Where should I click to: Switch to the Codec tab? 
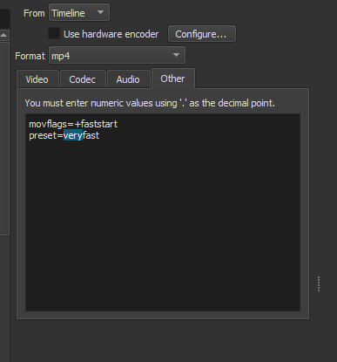pyautogui.click(x=83, y=79)
